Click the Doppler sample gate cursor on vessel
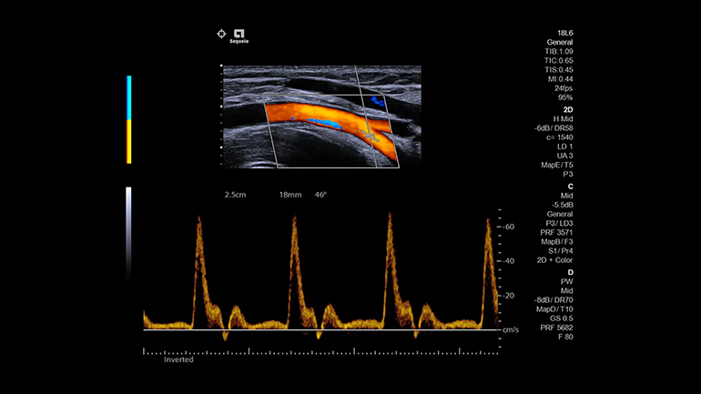Viewport: 701px width, 394px height. pos(371,133)
